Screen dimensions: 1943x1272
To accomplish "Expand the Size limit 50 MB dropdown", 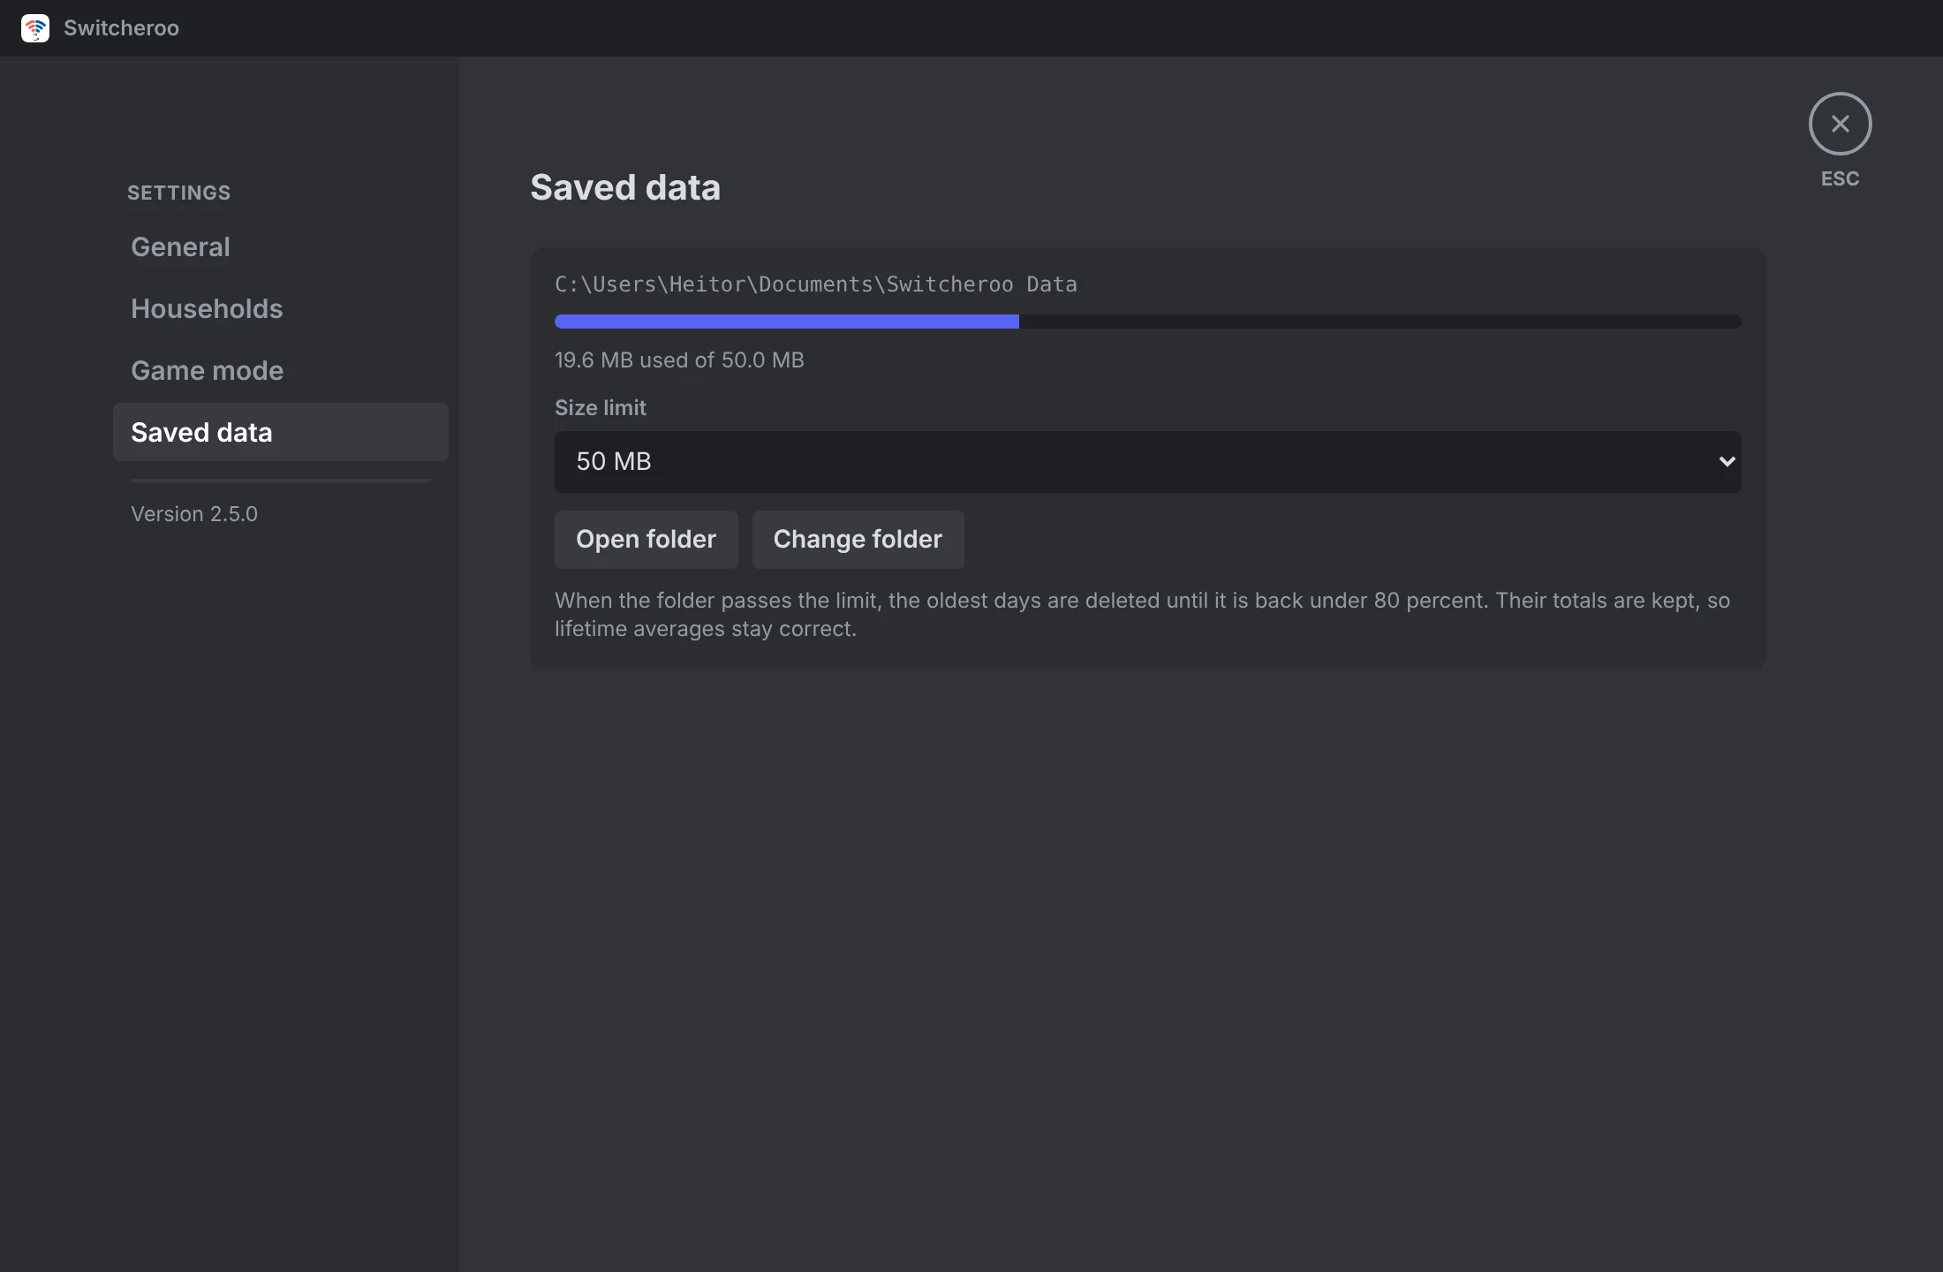I will 1147,461.
